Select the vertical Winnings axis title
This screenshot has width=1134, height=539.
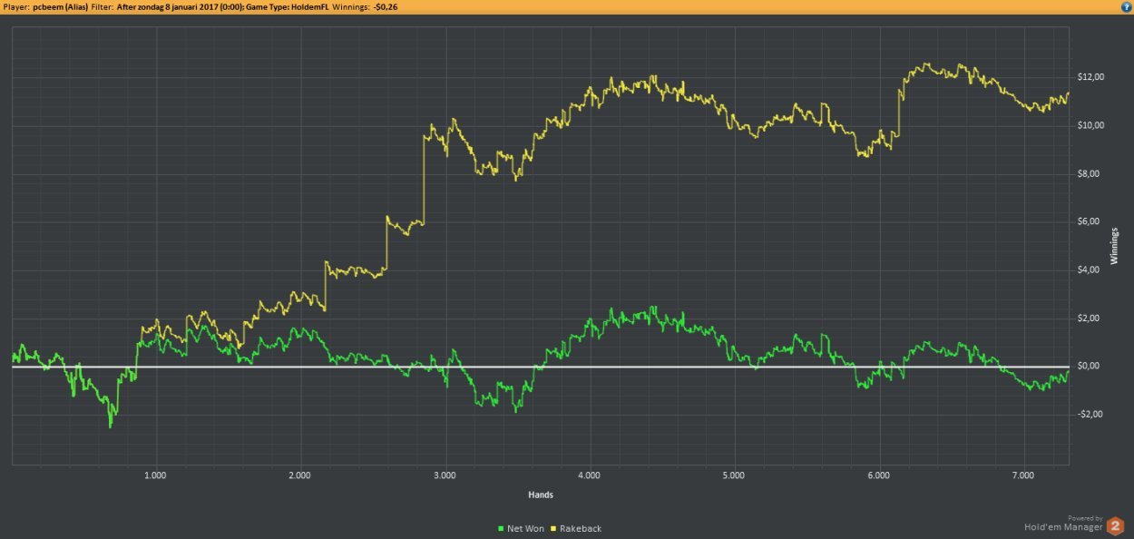(x=1115, y=245)
